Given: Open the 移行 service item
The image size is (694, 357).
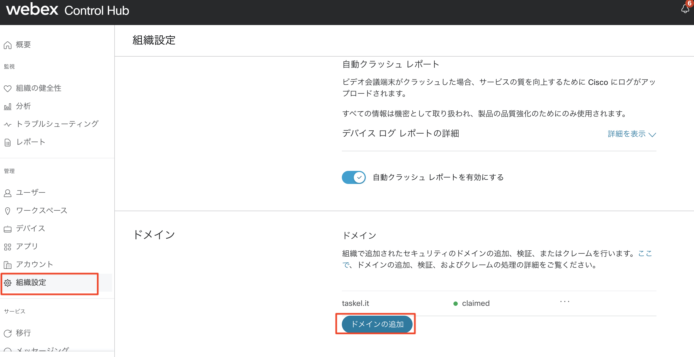Looking at the screenshot, I should (23, 333).
